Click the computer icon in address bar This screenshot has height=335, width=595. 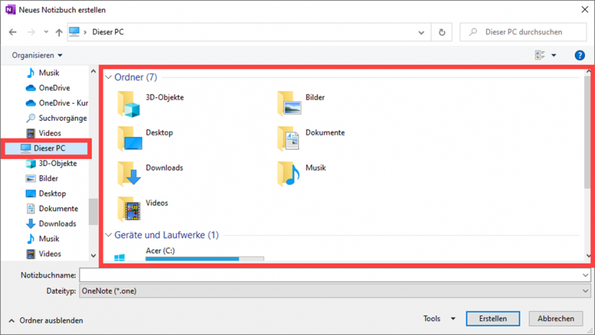(74, 32)
